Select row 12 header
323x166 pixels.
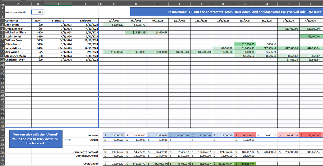(x=2, y=52)
